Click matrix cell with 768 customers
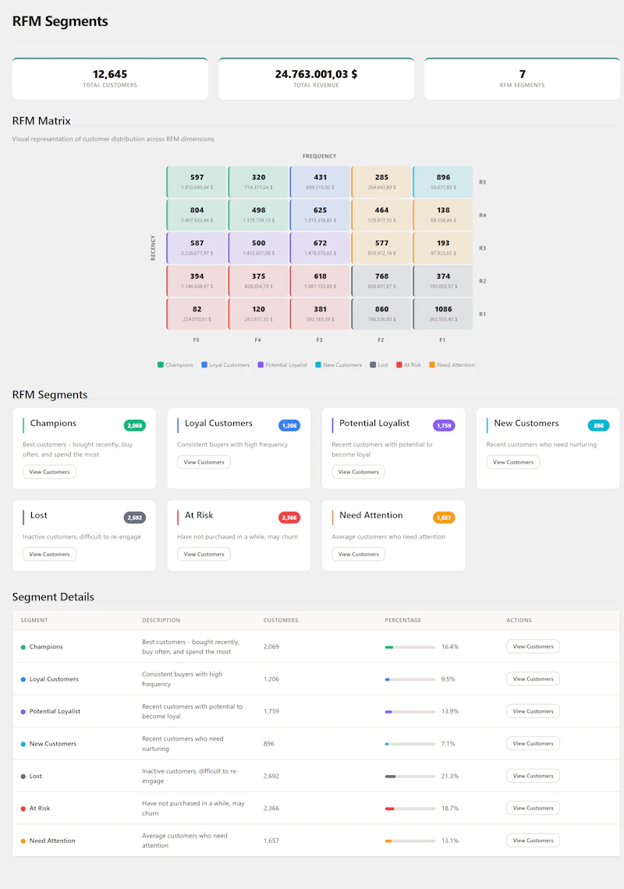The width and height of the screenshot is (624, 889). click(381, 281)
